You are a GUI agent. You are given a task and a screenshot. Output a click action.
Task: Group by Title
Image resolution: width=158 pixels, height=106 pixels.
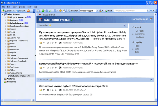pyautogui.click(x=137, y=52)
